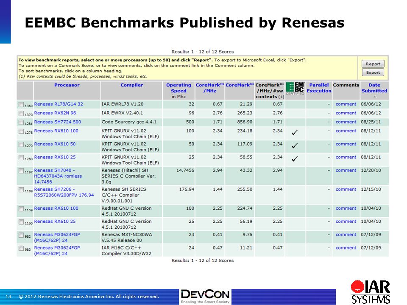Sort by CoreMark/MHz column heading
The height and width of the screenshot is (305, 407).
pyautogui.click(x=210, y=88)
